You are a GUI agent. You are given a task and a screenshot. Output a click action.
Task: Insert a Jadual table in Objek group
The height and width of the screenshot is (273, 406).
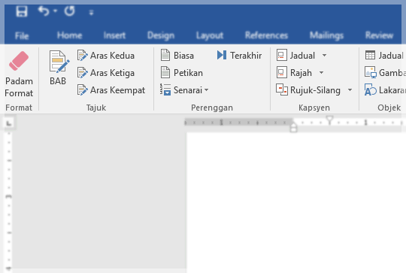pos(384,56)
